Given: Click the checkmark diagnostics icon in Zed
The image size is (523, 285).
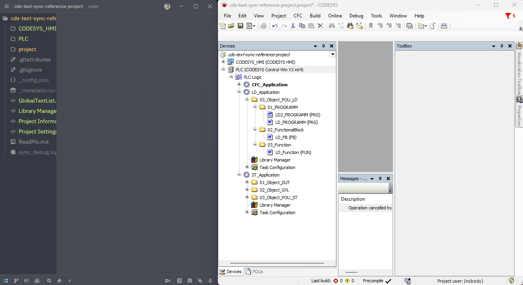Looking at the screenshot, I should pos(70,281).
